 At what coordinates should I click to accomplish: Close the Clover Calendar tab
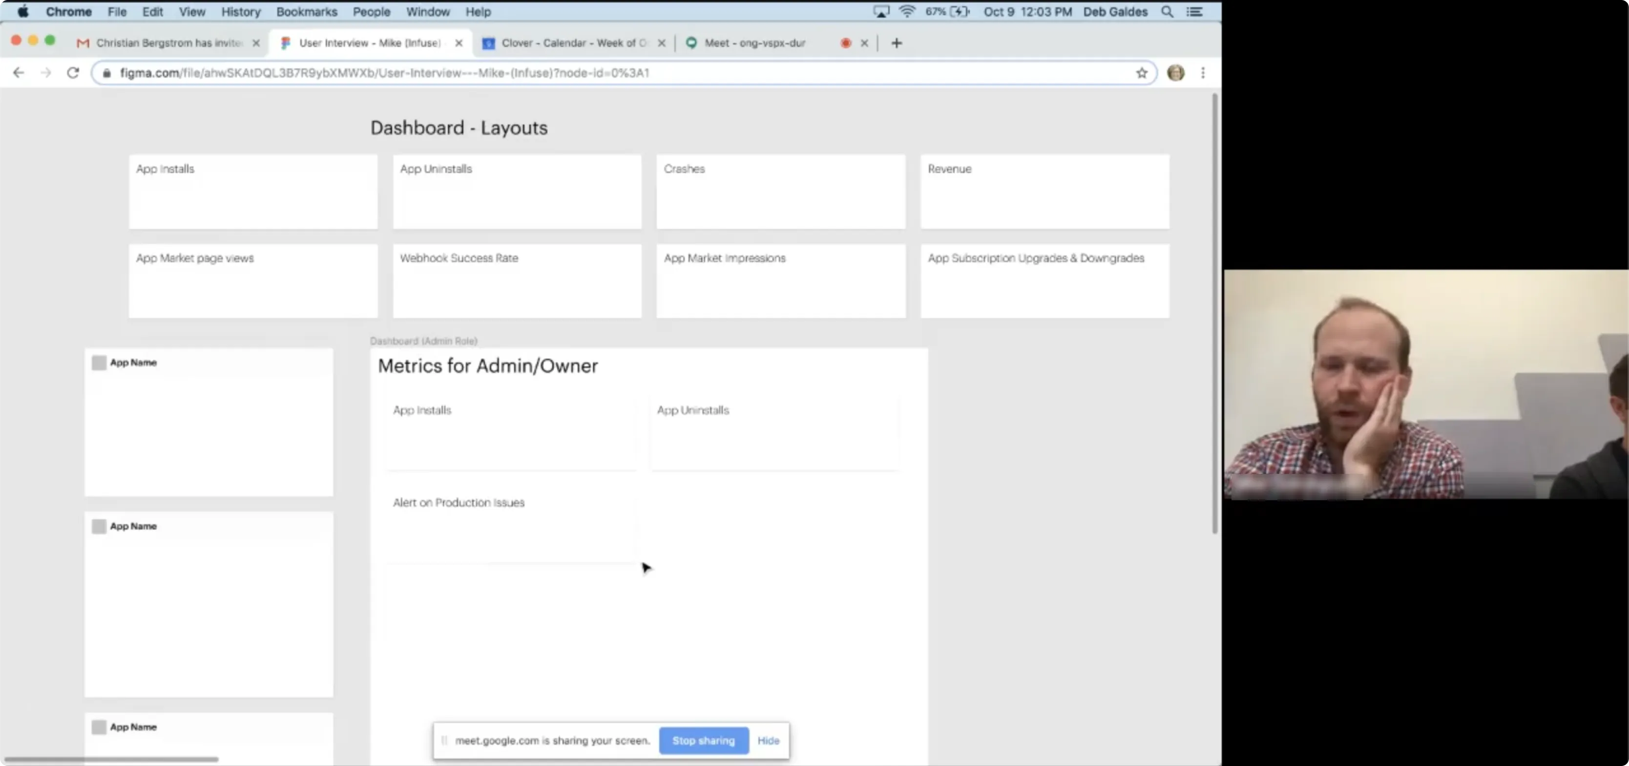(x=662, y=43)
